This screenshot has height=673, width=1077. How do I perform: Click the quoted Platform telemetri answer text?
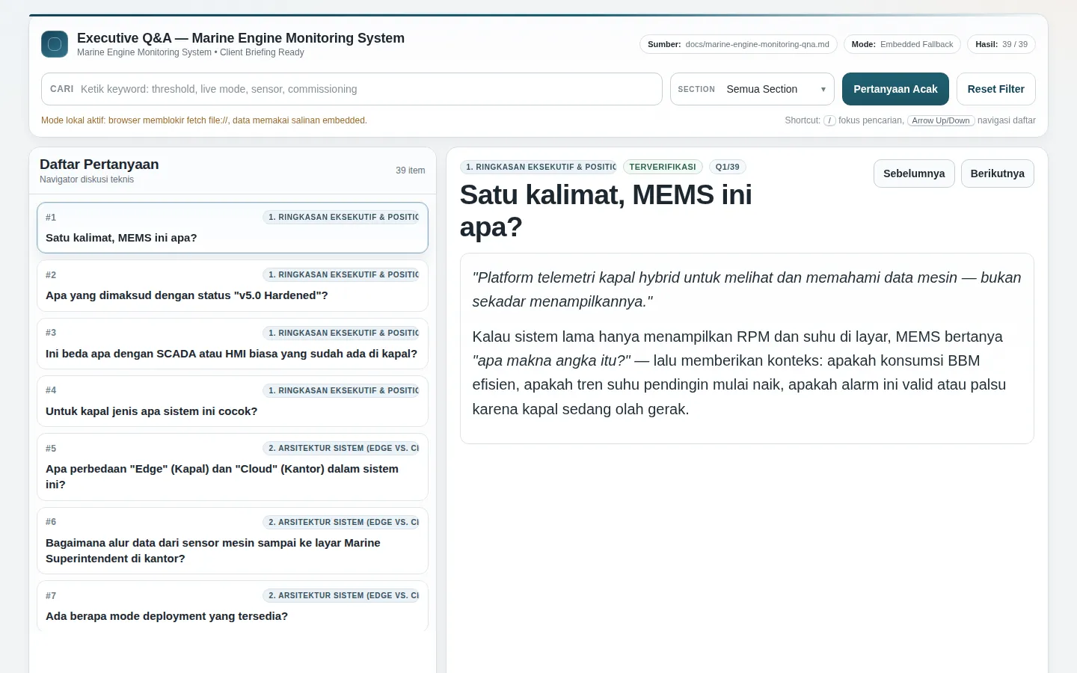pos(746,289)
